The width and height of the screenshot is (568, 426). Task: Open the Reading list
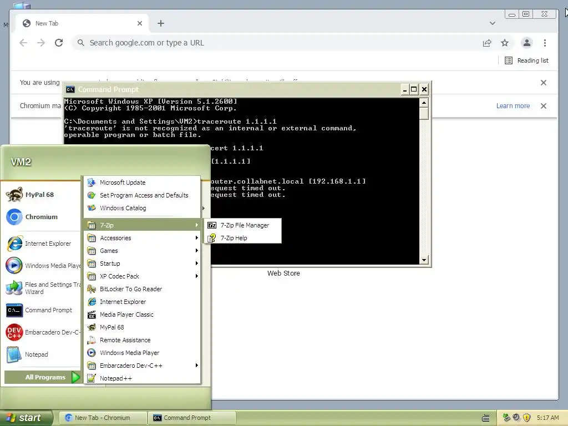527,60
